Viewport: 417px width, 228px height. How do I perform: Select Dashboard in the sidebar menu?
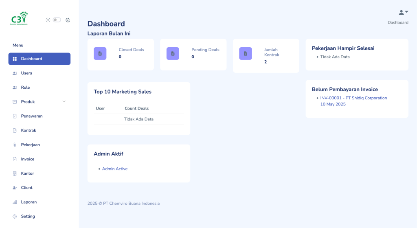pos(39,59)
